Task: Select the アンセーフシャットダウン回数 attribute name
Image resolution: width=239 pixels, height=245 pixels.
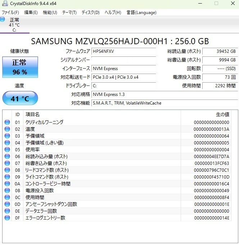Action: coord(51,204)
